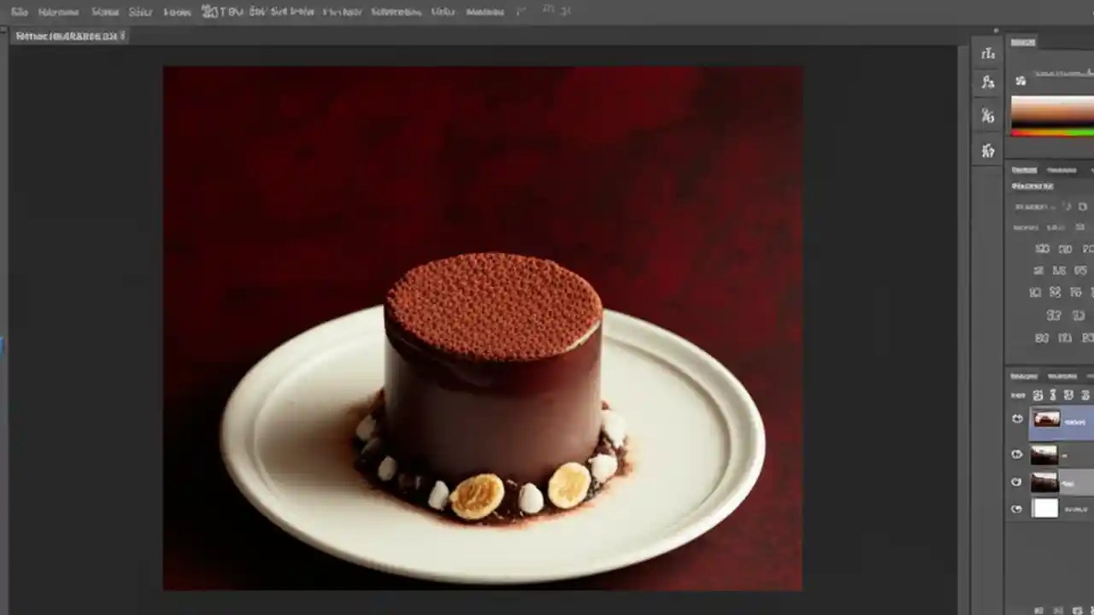Click the File menu
Screen dimensions: 1094x615
click(x=19, y=11)
